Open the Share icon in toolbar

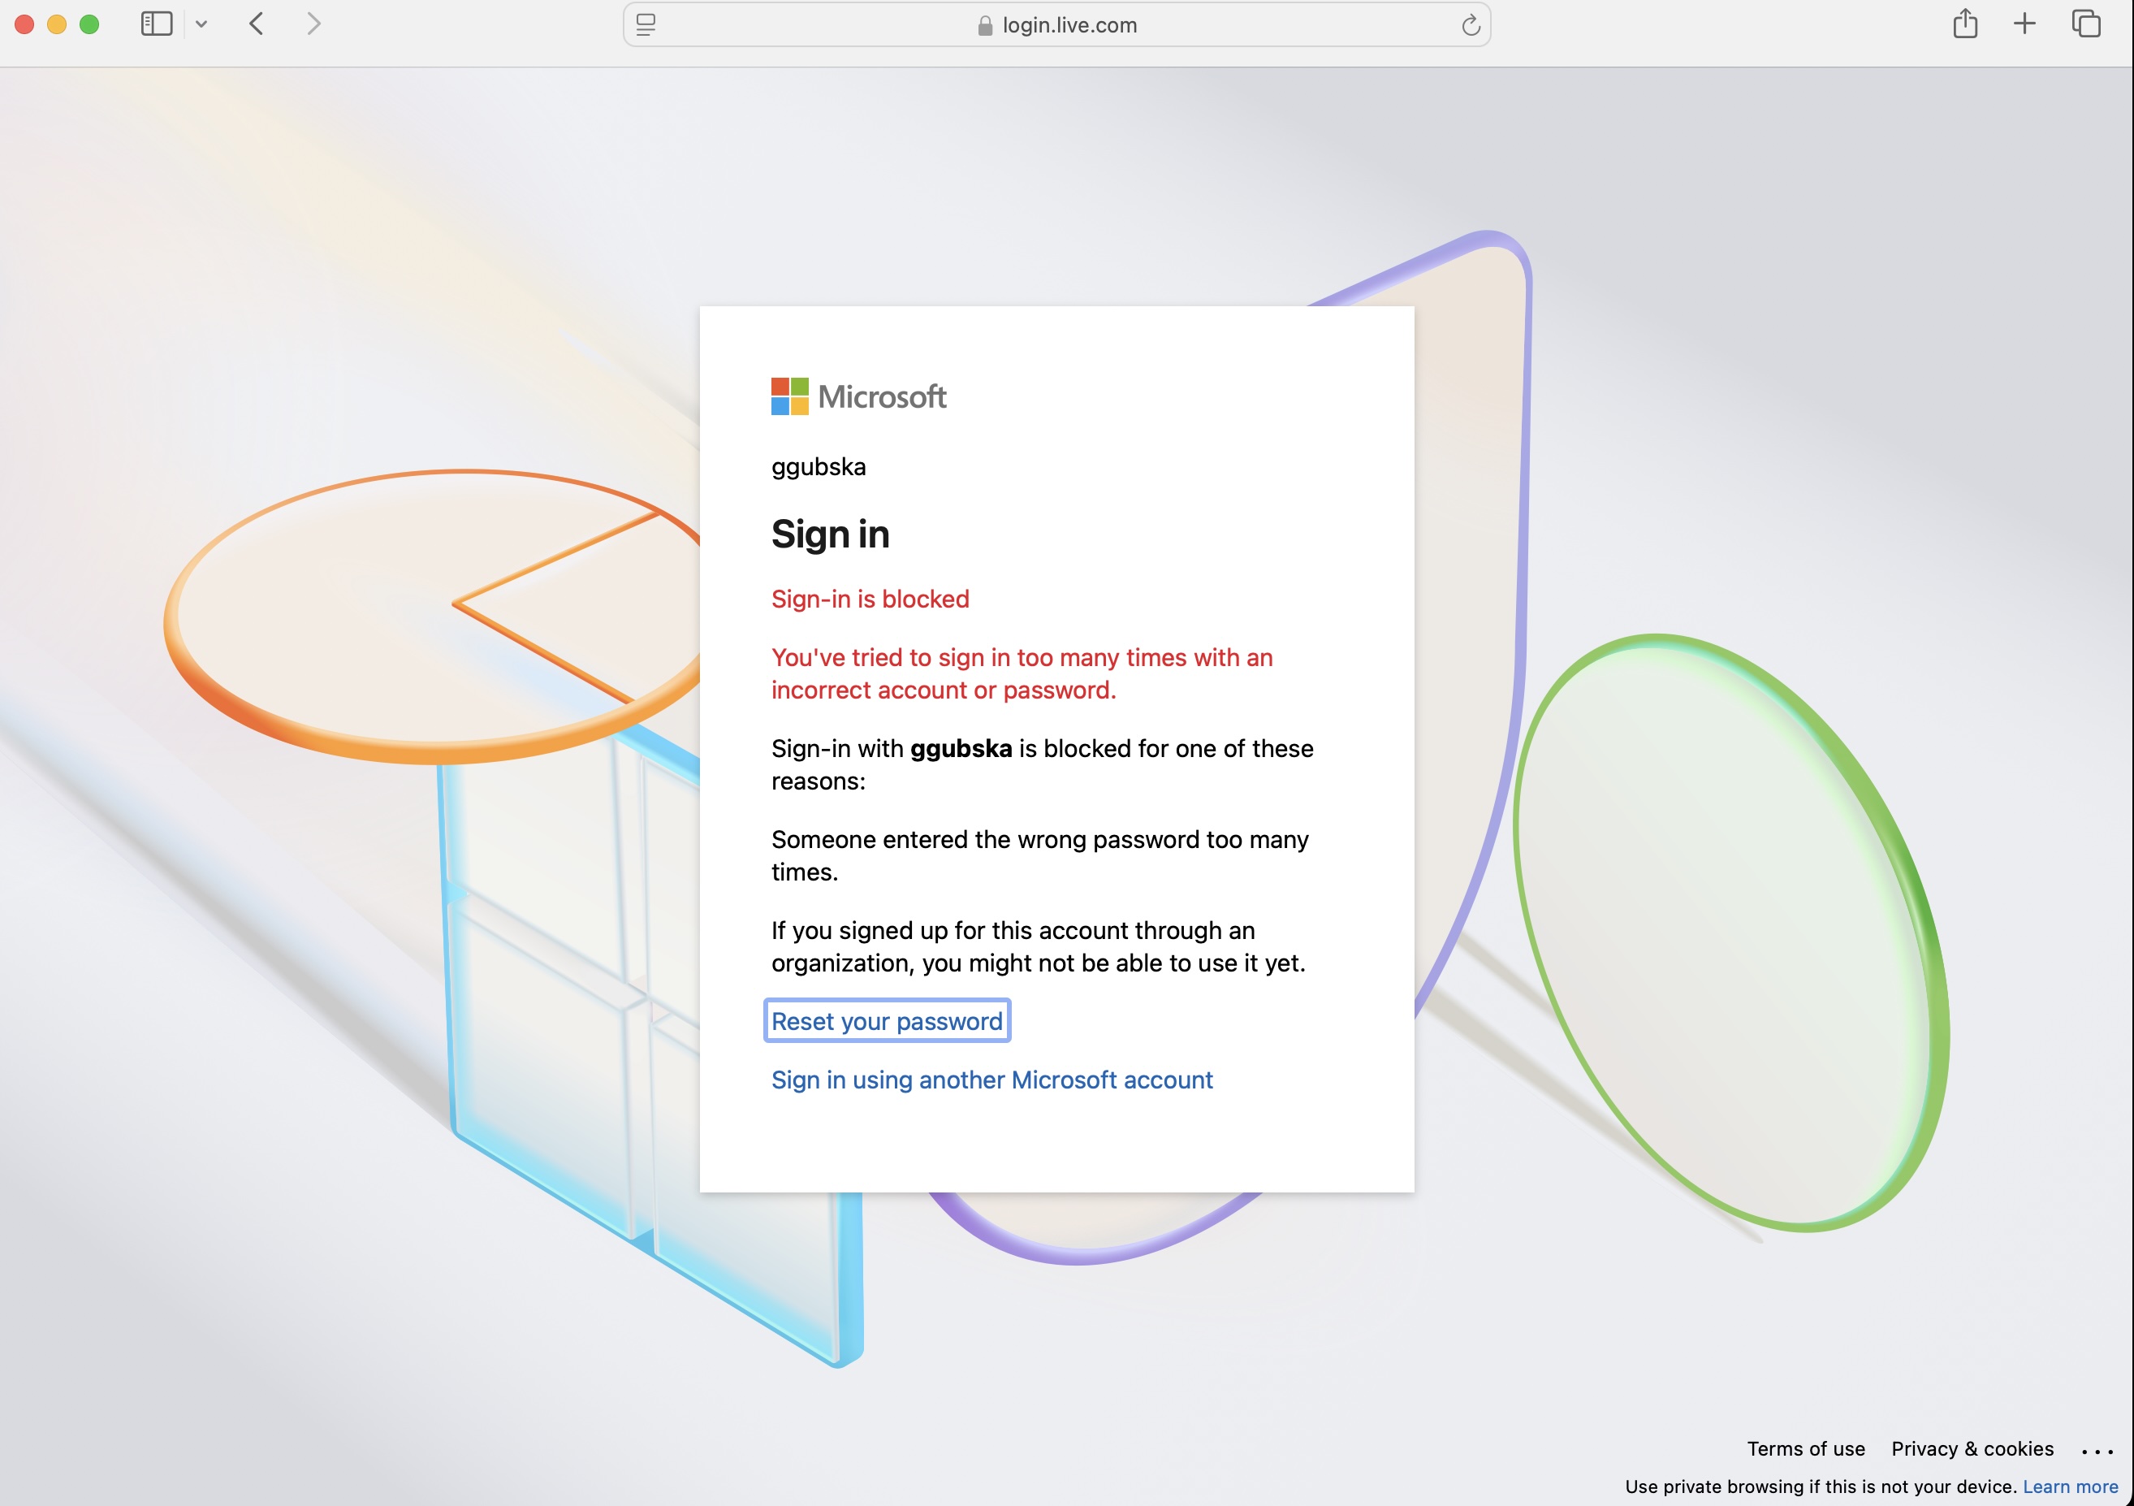1965,24
